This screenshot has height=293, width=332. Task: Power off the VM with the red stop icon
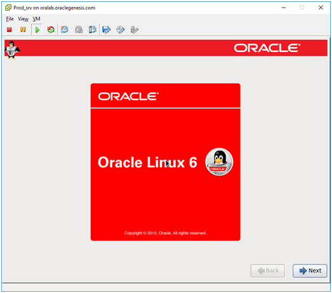coord(9,30)
